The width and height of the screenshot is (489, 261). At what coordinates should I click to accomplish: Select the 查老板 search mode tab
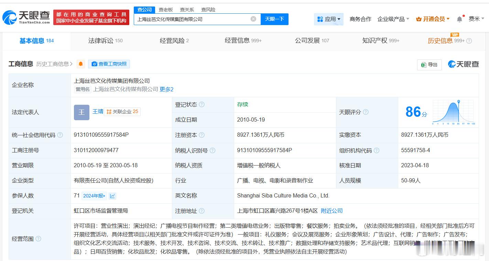(x=166, y=10)
